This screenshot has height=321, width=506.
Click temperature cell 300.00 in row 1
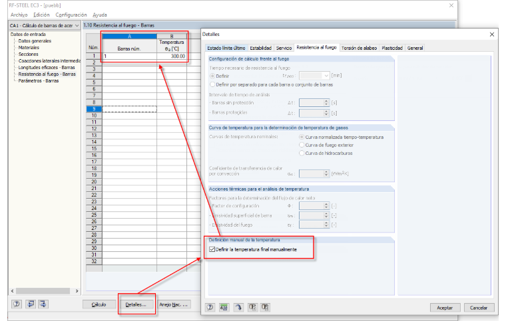point(172,56)
